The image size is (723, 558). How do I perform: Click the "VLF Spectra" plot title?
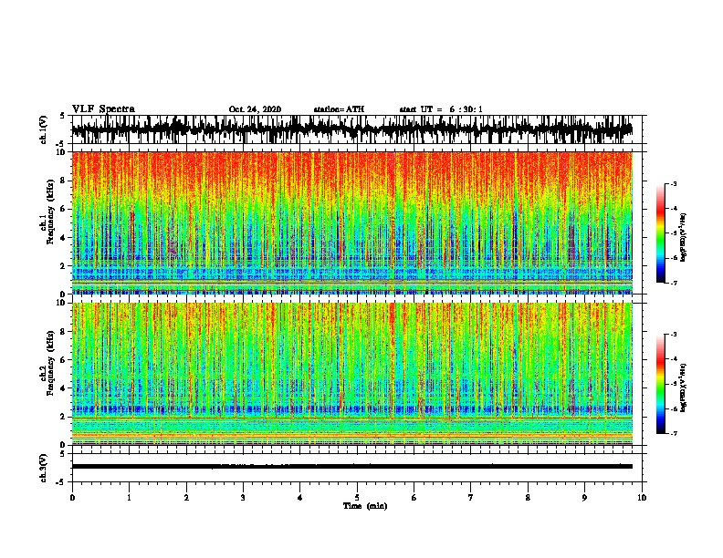(x=103, y=109)
